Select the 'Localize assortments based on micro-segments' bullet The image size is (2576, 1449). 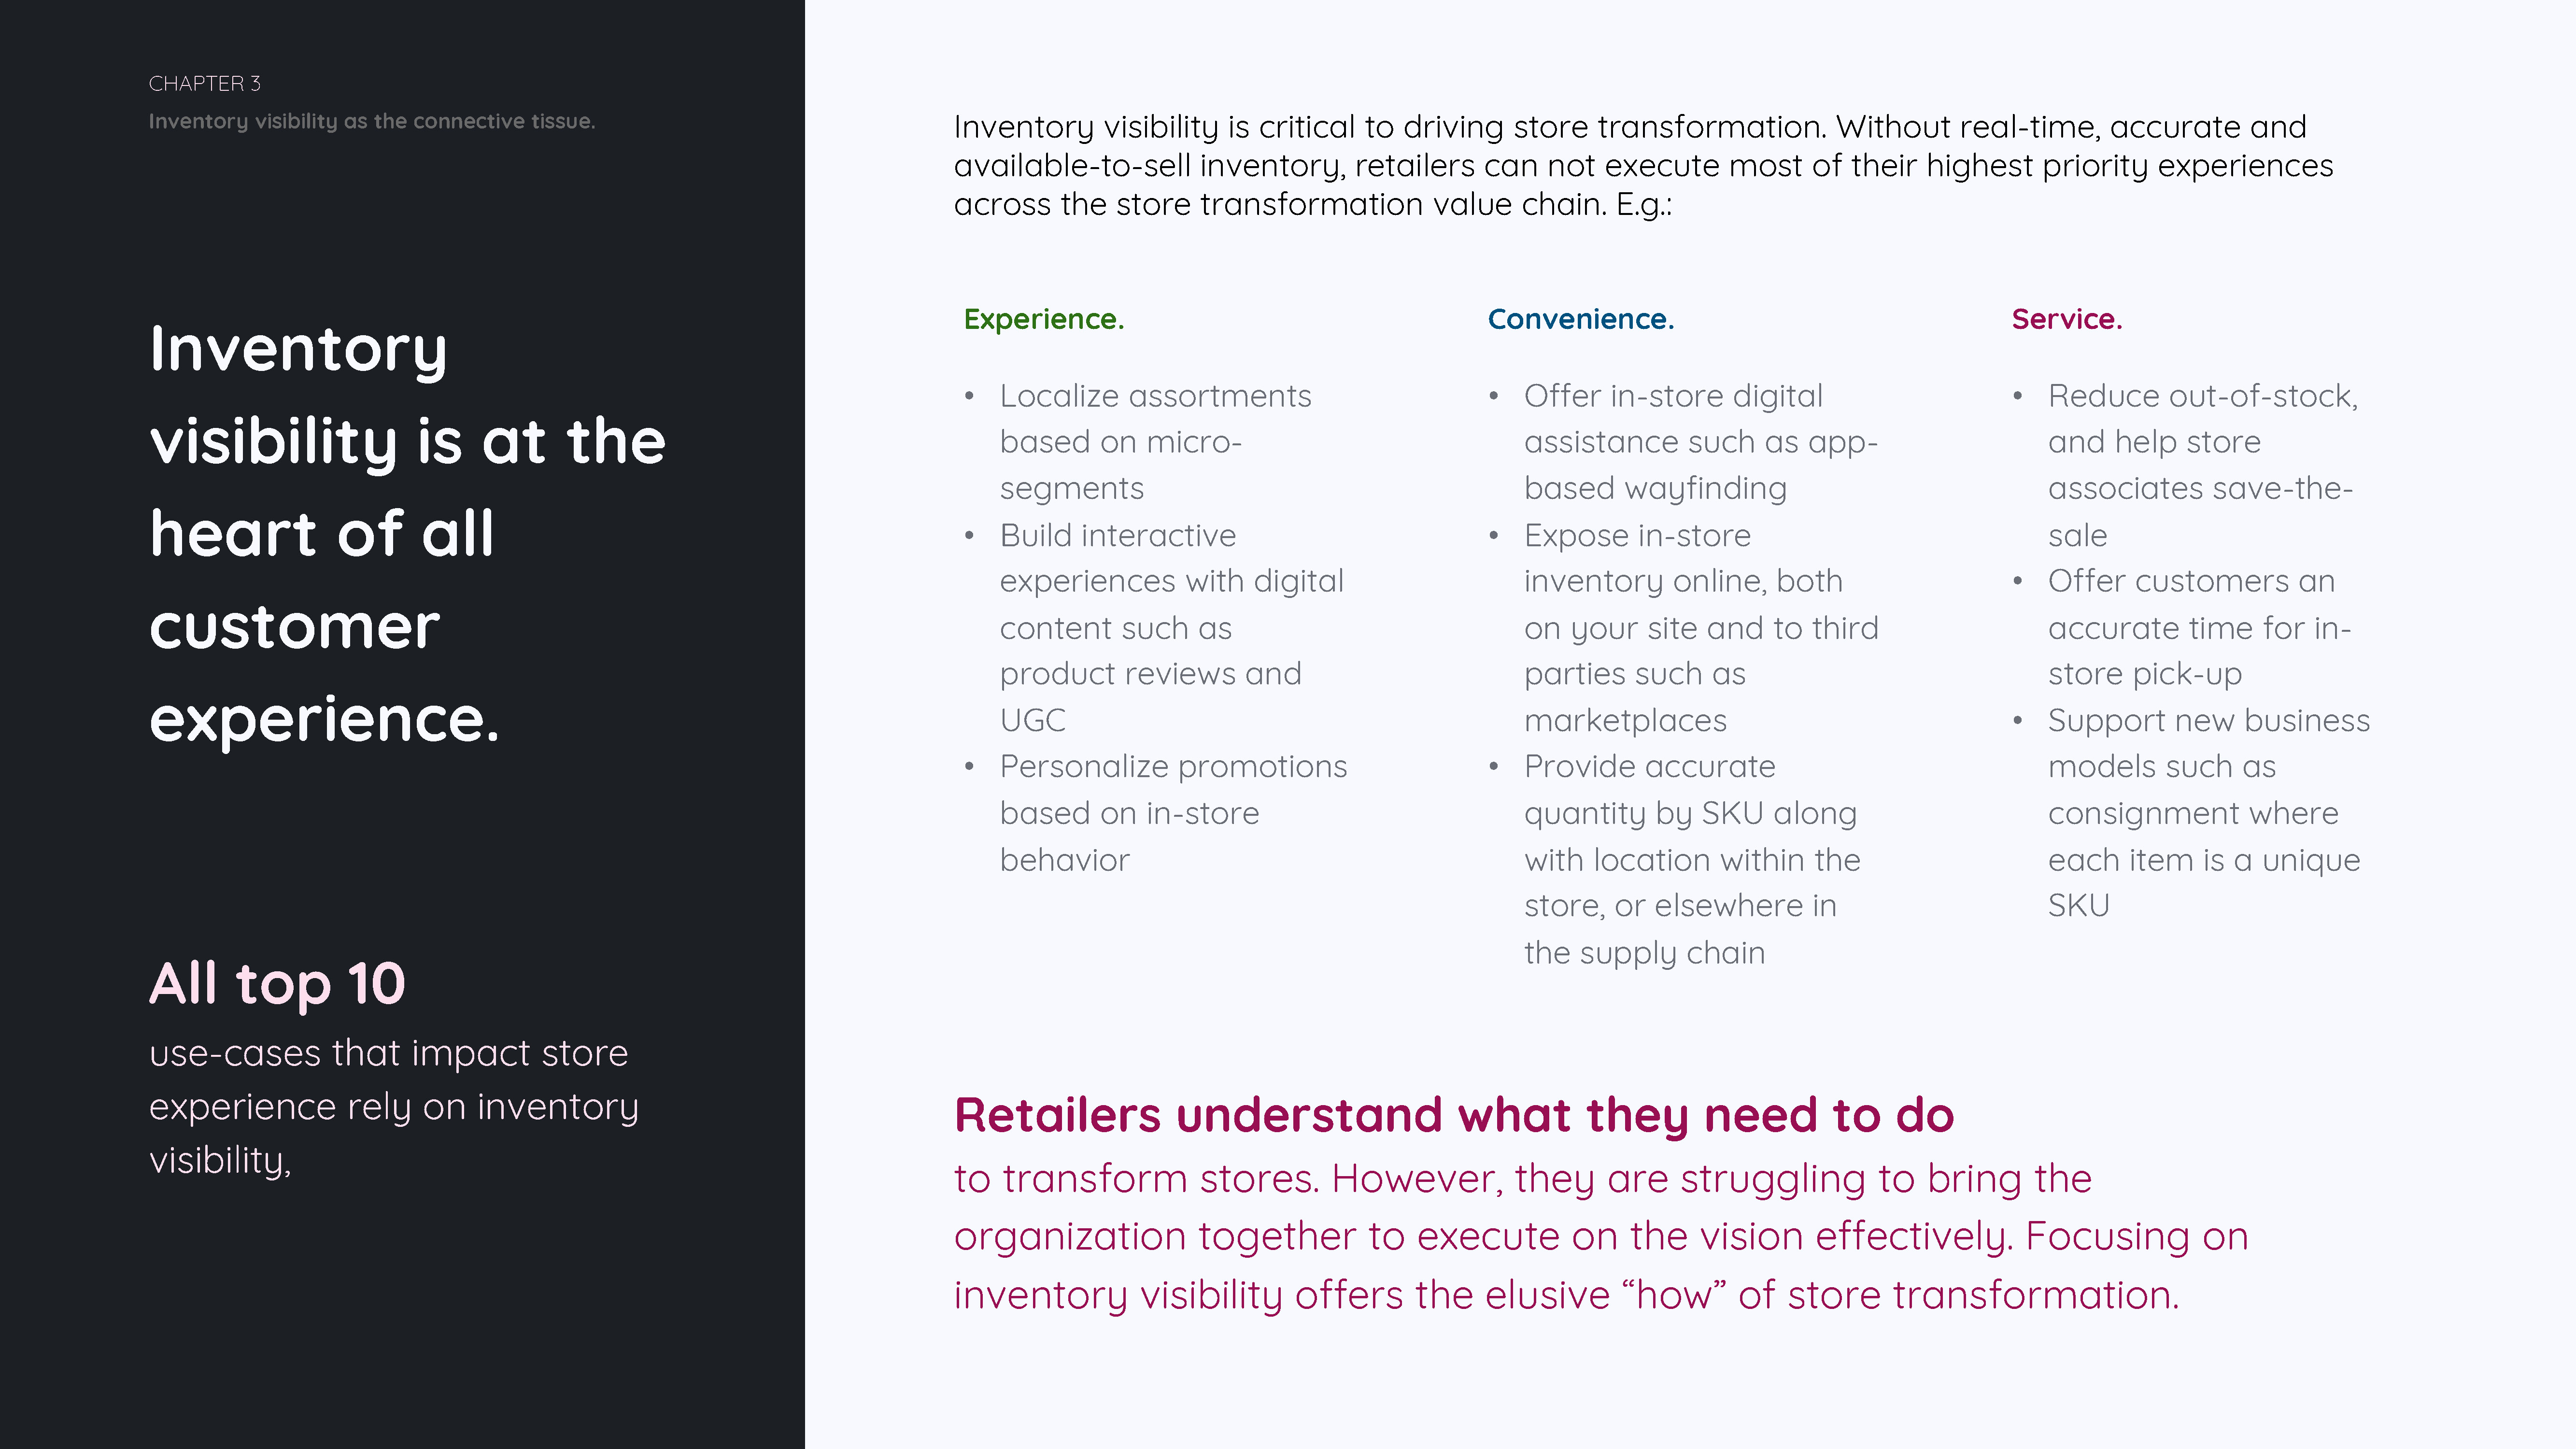[x=1155, y=442]
